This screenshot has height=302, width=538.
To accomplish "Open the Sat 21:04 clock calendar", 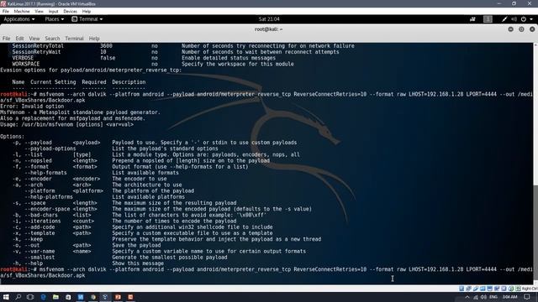I will [x=269, y=19].
